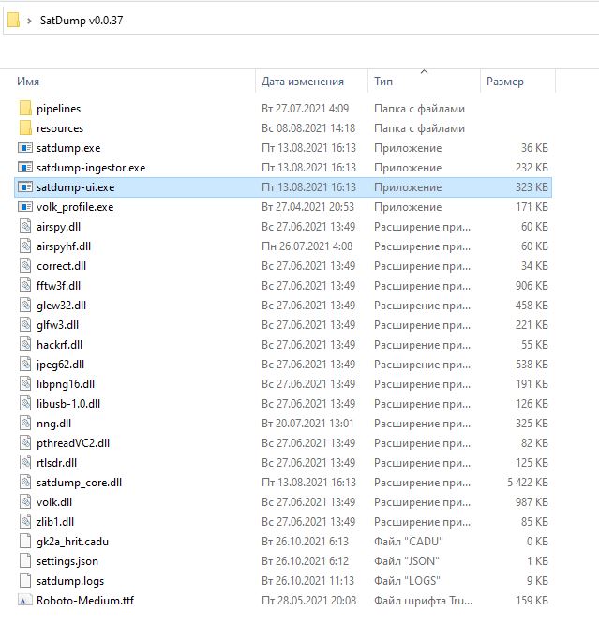This screenshot has width=599, height=626.
Task: Click the 987 КБ size of volk.dll
Action: (x=532, y=502)
